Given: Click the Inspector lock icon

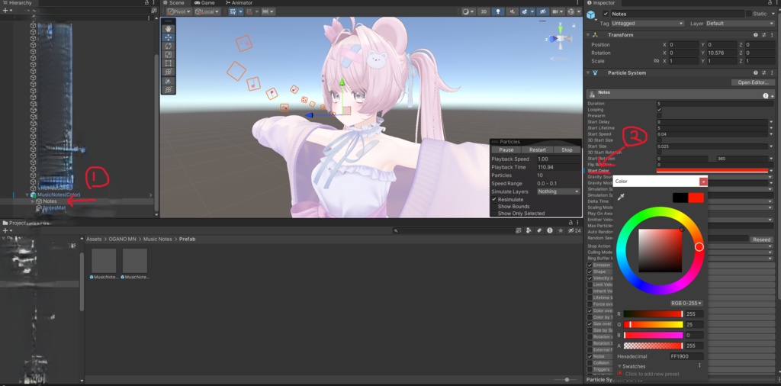Looking at the screenshot, I should pyautogui.click(x=770, y=3).
